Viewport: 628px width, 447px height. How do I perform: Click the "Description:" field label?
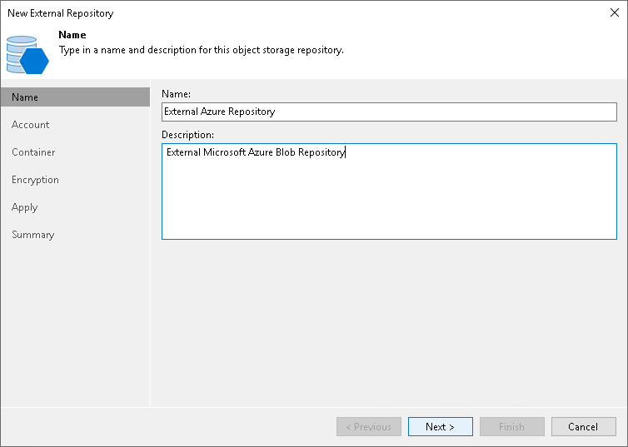(187, 134)
